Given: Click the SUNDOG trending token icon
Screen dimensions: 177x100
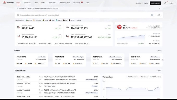Looking at the screenshot, I should 34,20.
